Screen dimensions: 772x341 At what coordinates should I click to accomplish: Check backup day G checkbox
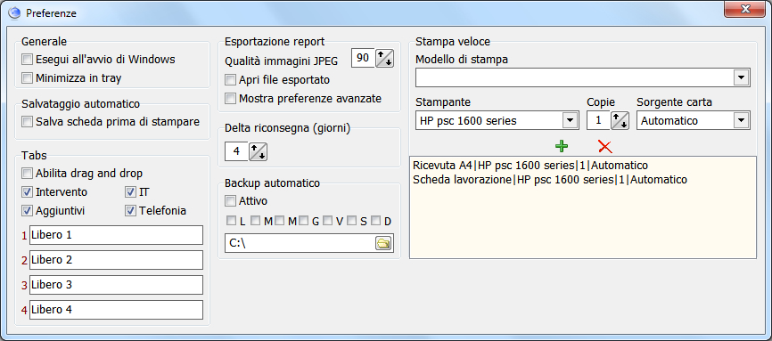tap(303, 221)
